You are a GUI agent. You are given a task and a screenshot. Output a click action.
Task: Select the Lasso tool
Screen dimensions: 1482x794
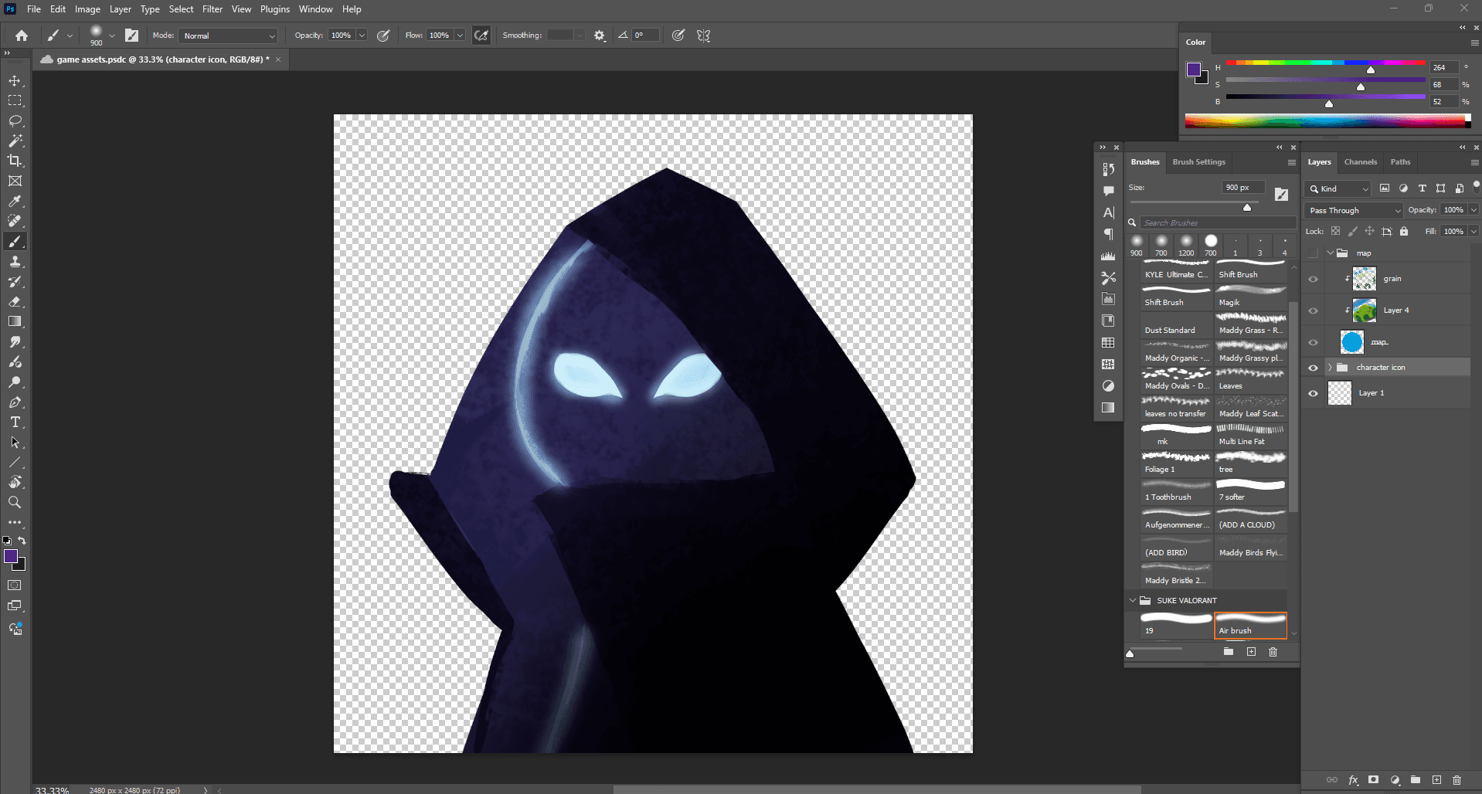pyautogui.click(x=15, y=121)
